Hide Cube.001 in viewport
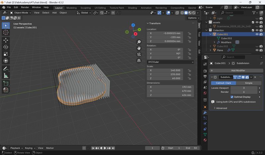The image size is (265, 155). tap(257, 34)
